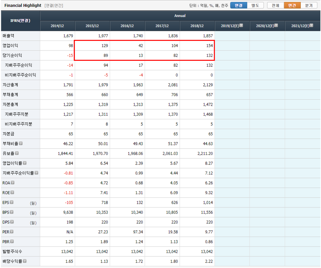Screen dimensions: 321x268
Task: Select the 비지배주주순이익 row label
Action: click(x=21, y=75)
